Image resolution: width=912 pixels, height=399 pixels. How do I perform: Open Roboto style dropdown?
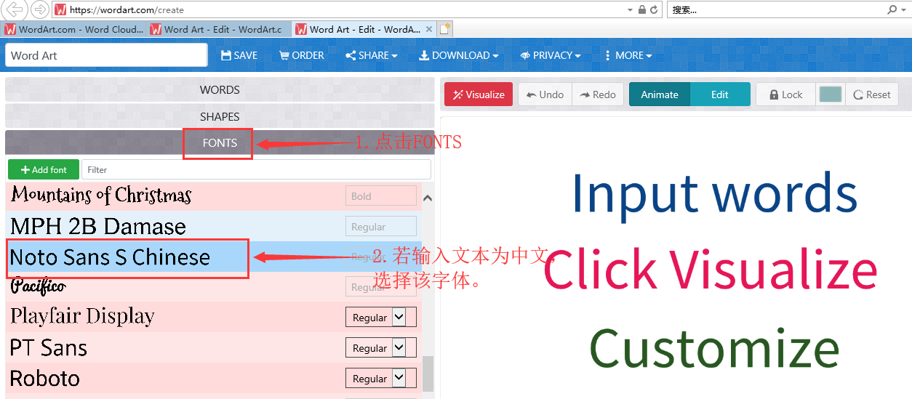point(381,379)
